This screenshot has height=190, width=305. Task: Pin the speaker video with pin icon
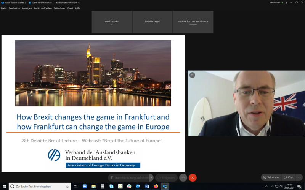tap(192, 75)
